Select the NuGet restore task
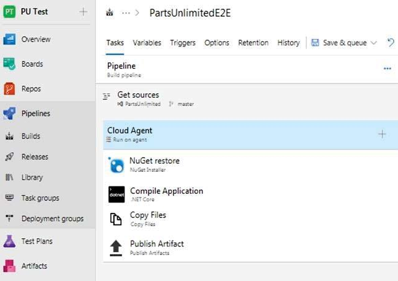Viewport: 398px width, 281px height. point(251,165)
